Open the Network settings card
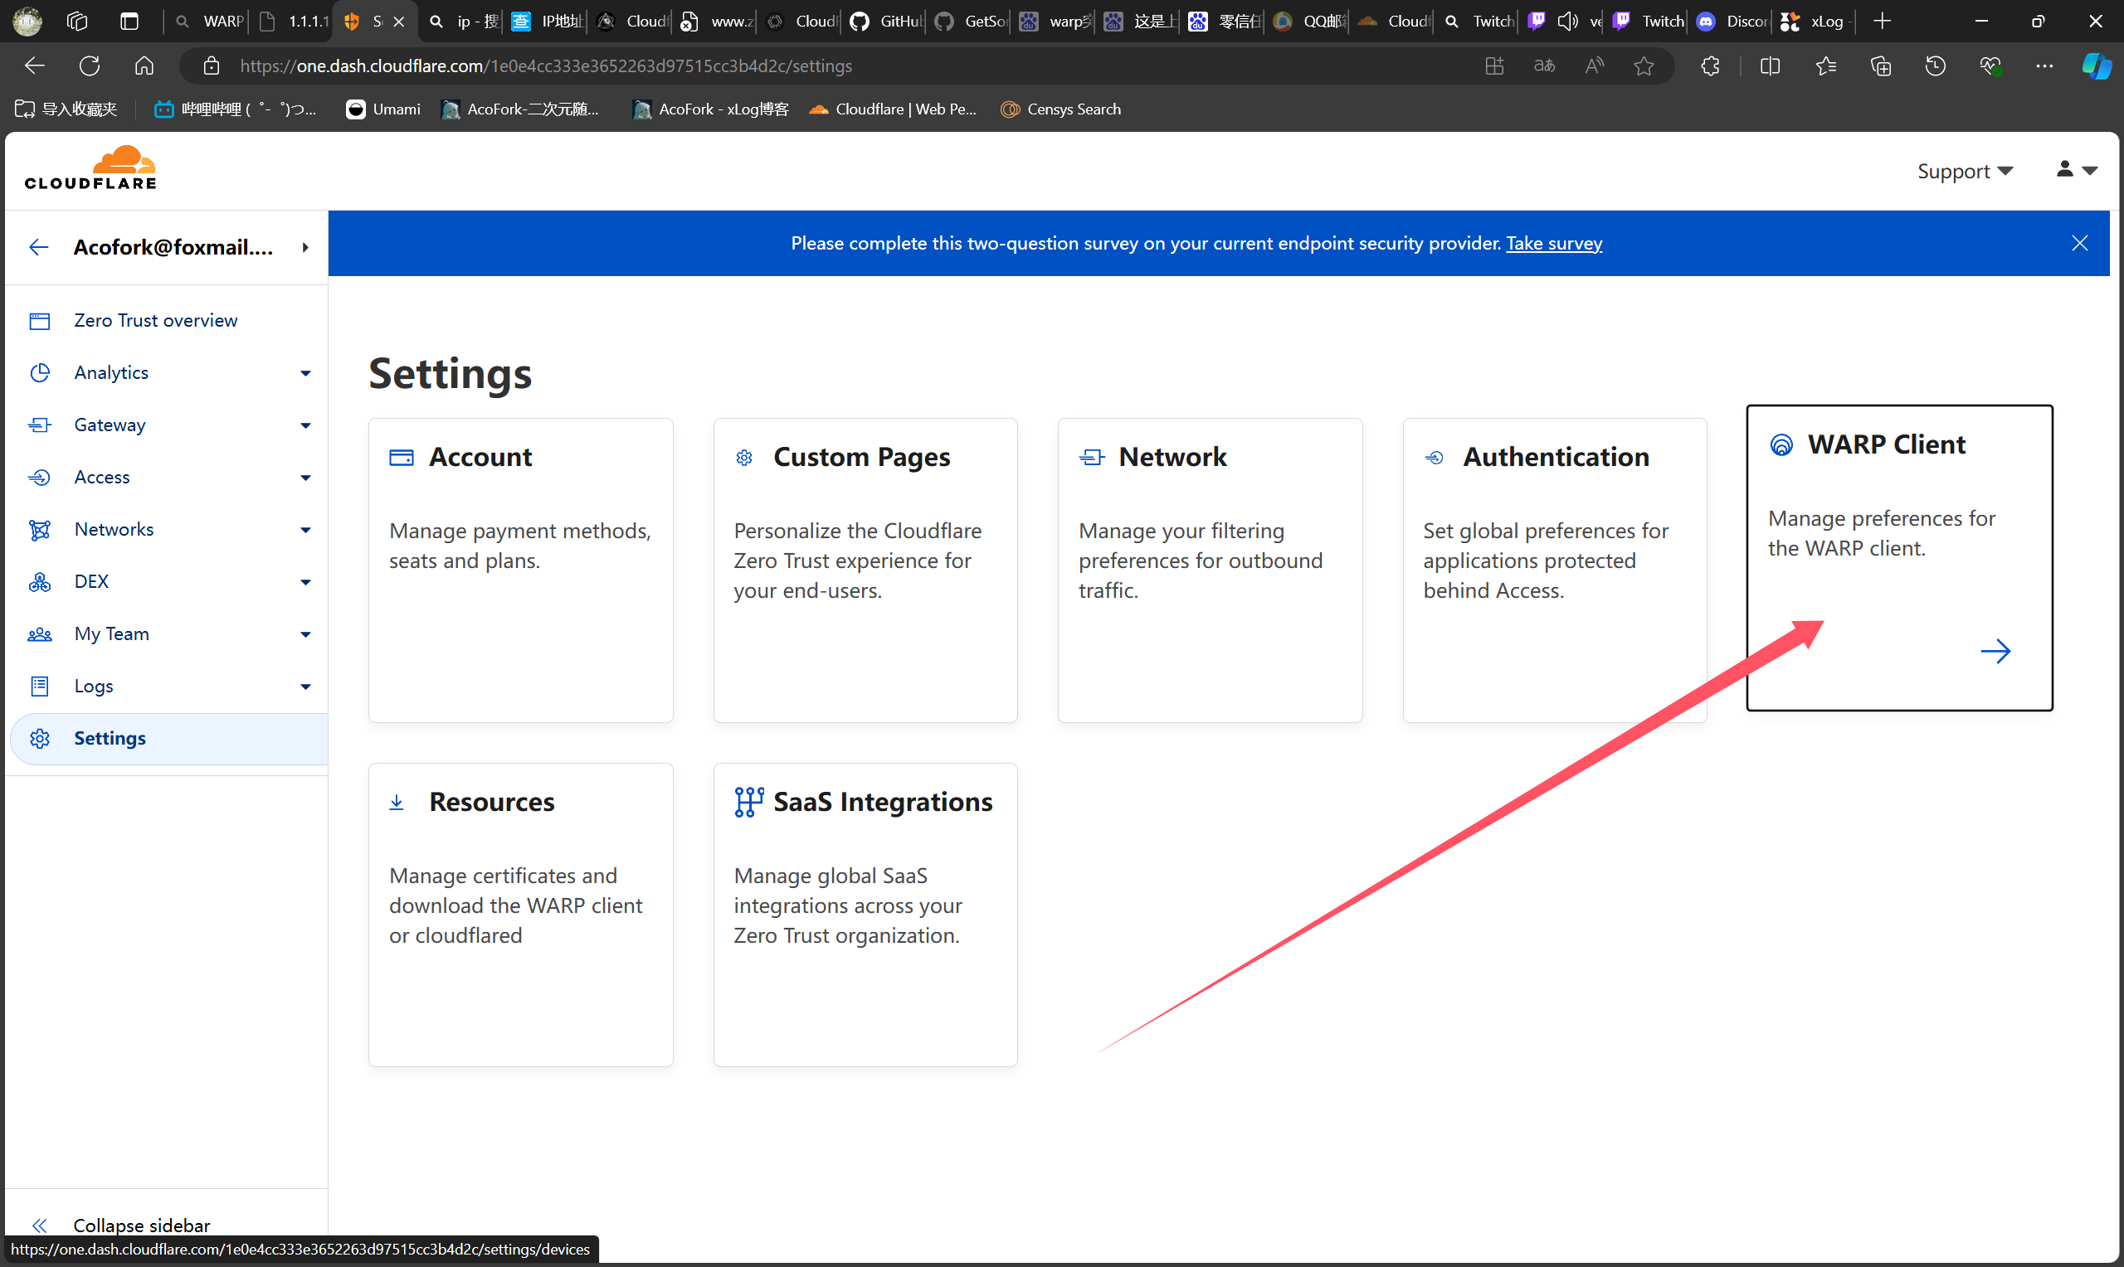 point(1210,570)
